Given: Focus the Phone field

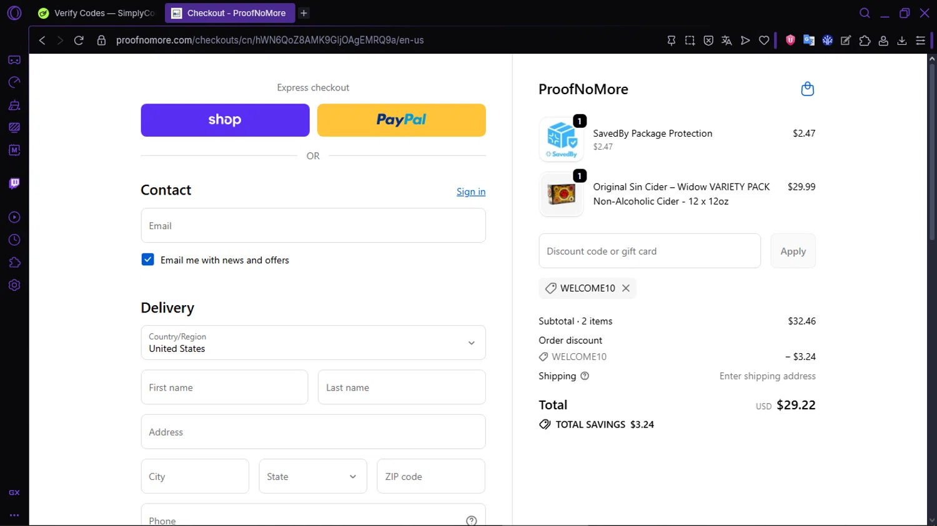Looking at the screenshot, I should point(313,515).
